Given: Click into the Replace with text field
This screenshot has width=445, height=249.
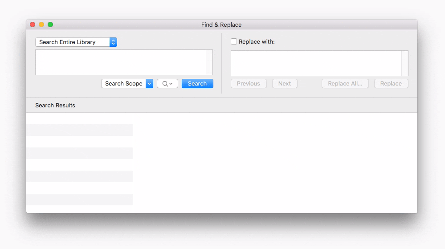Looking at the screenshot, I should 319,63.
